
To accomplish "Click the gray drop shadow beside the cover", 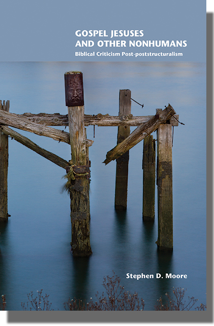I will [210, 166].
